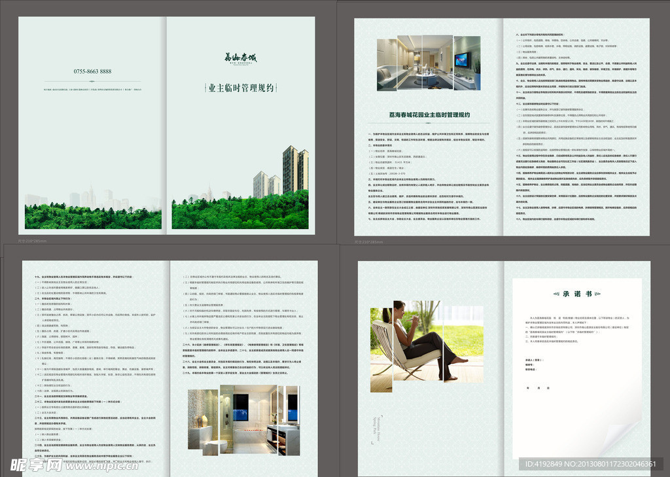Select the photo of woman in lounge chair
670x477 pixels.
427,345
